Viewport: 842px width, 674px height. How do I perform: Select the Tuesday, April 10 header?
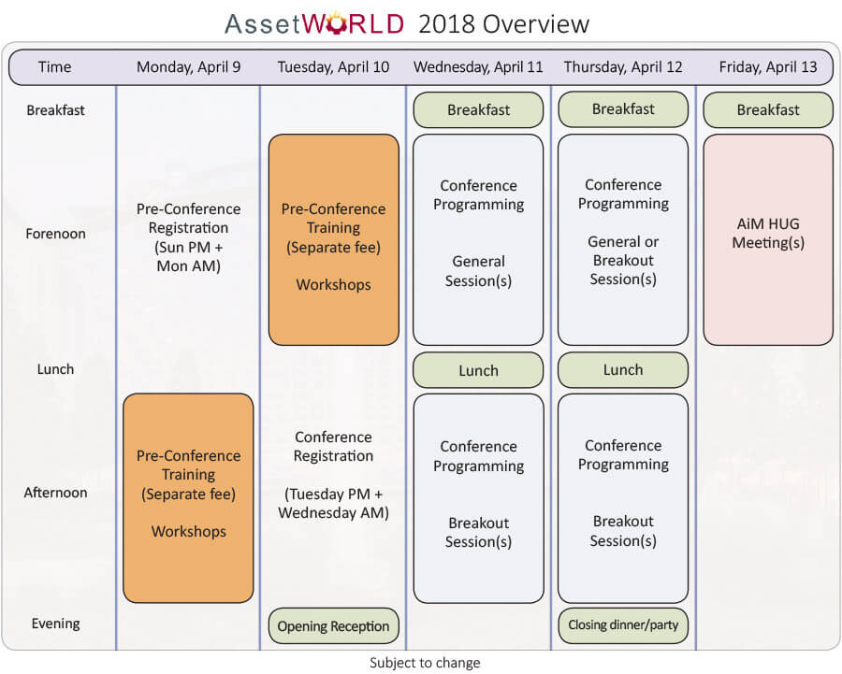(x=333, y=67)
